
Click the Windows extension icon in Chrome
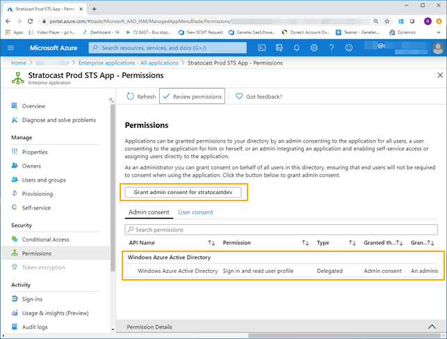click(x=401, y=21)
